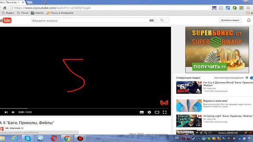The height and width of the screenshot is (142, 253).
Task: Open the Поиск в Интернете bookmark
Action: point(60,13)
